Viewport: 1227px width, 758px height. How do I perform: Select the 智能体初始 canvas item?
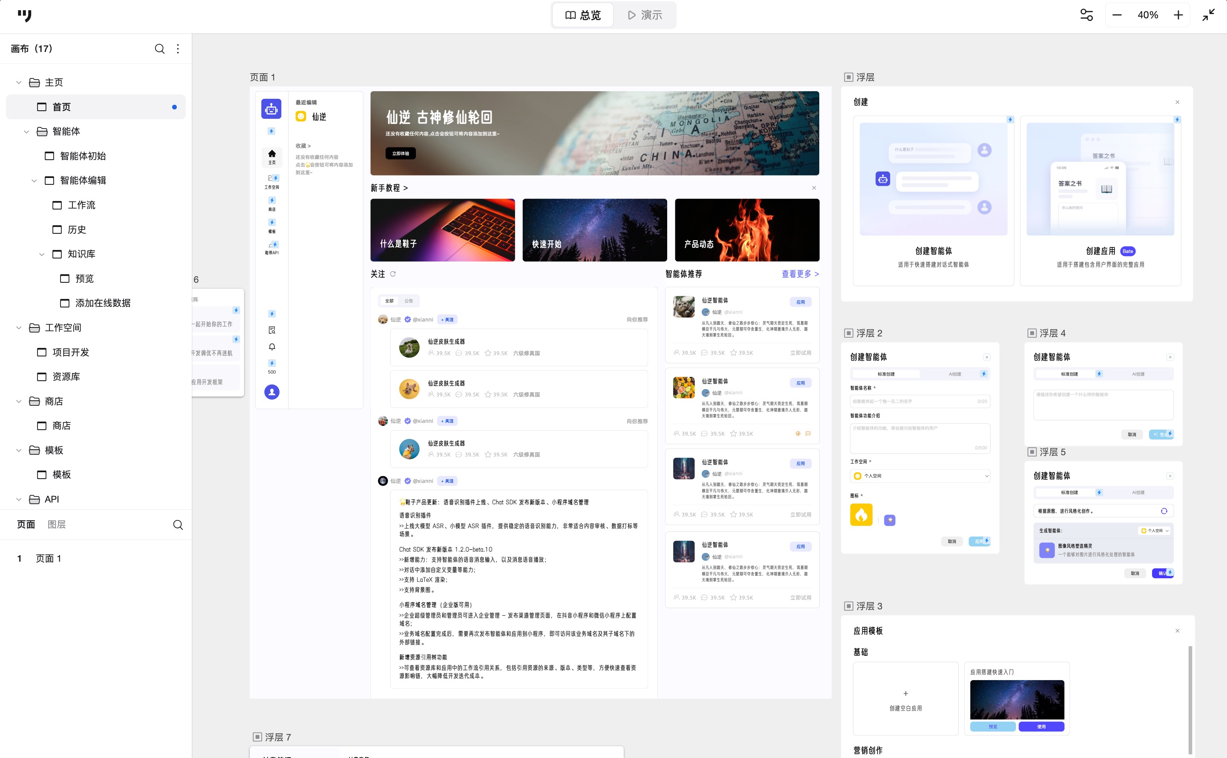[83, 156]
